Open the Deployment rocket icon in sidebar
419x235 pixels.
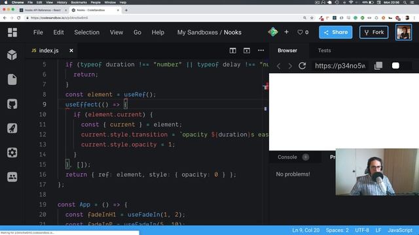click(x=12, y=128)
